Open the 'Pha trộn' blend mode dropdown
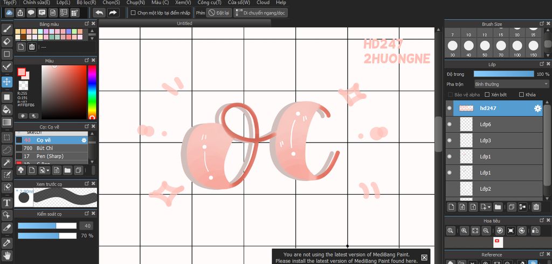 [512, 84]
